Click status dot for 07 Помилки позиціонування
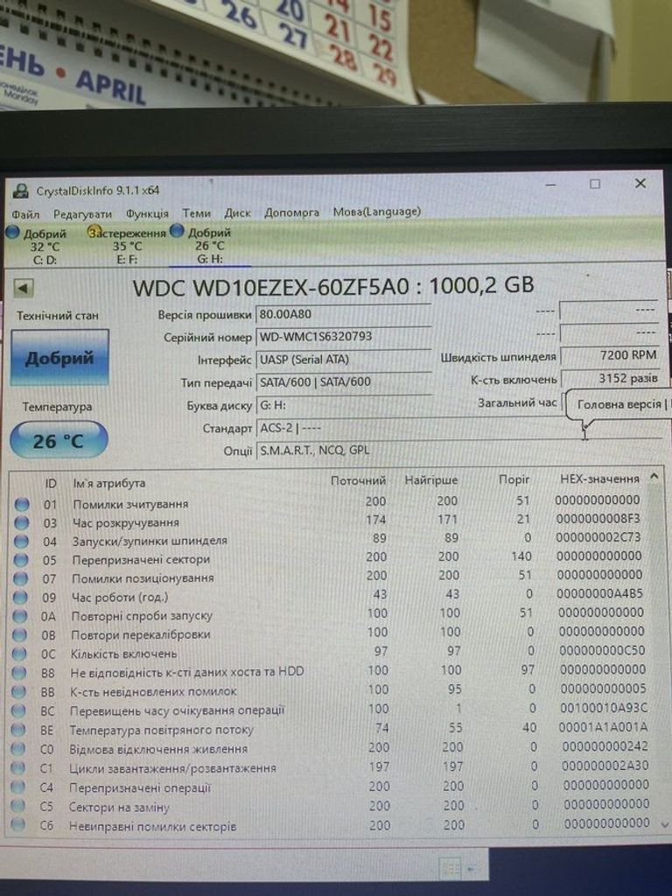The height and width of the screenshot is (896, 672). [20, 578]
